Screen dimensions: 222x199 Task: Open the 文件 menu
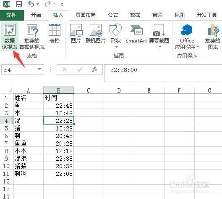pos(11,15)
